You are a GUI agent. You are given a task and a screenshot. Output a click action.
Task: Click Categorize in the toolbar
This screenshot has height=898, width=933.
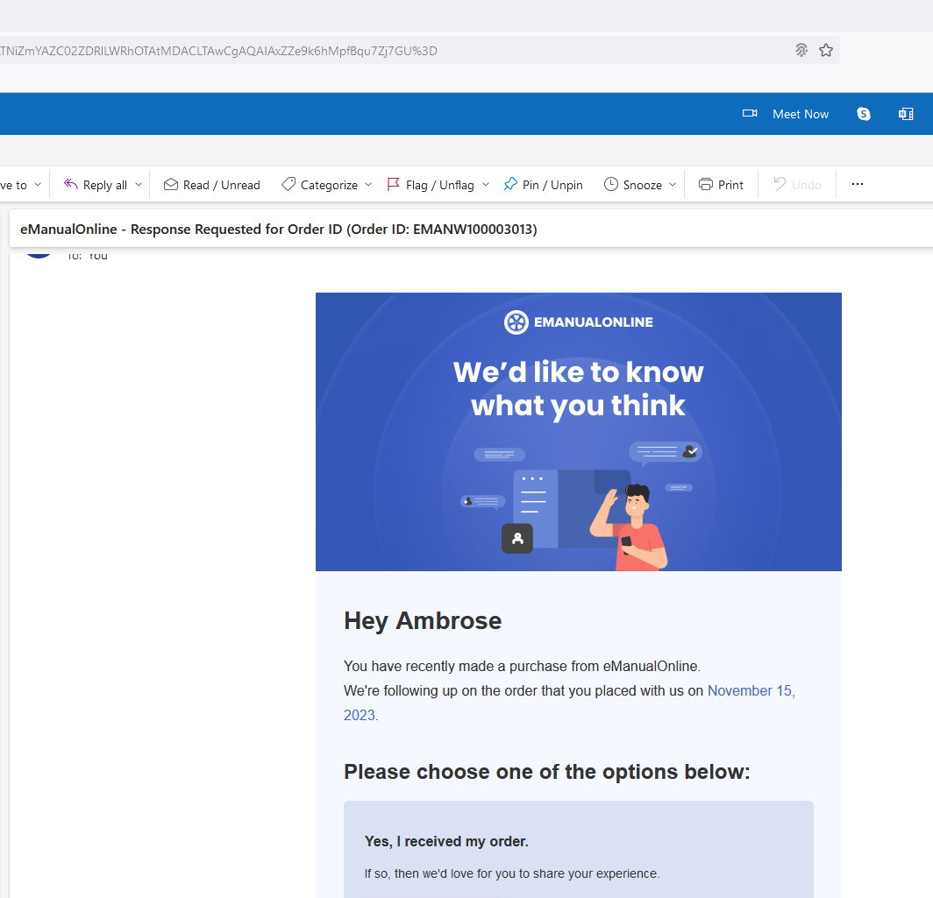(319, 185)
